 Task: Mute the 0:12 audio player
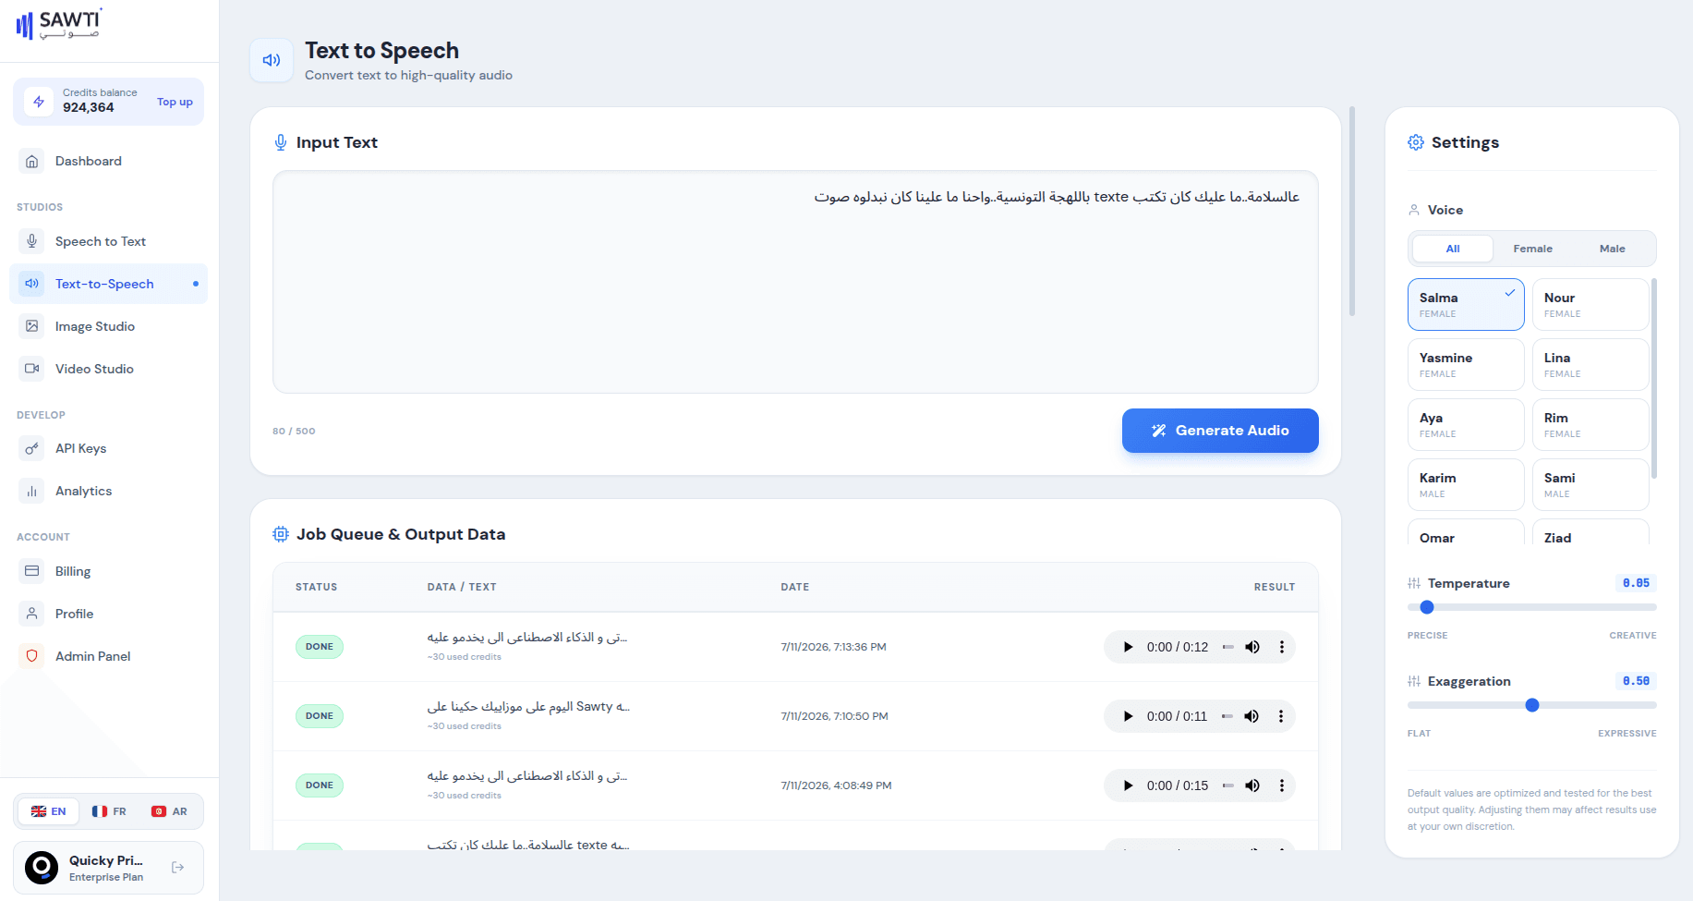coord(1252,647)
